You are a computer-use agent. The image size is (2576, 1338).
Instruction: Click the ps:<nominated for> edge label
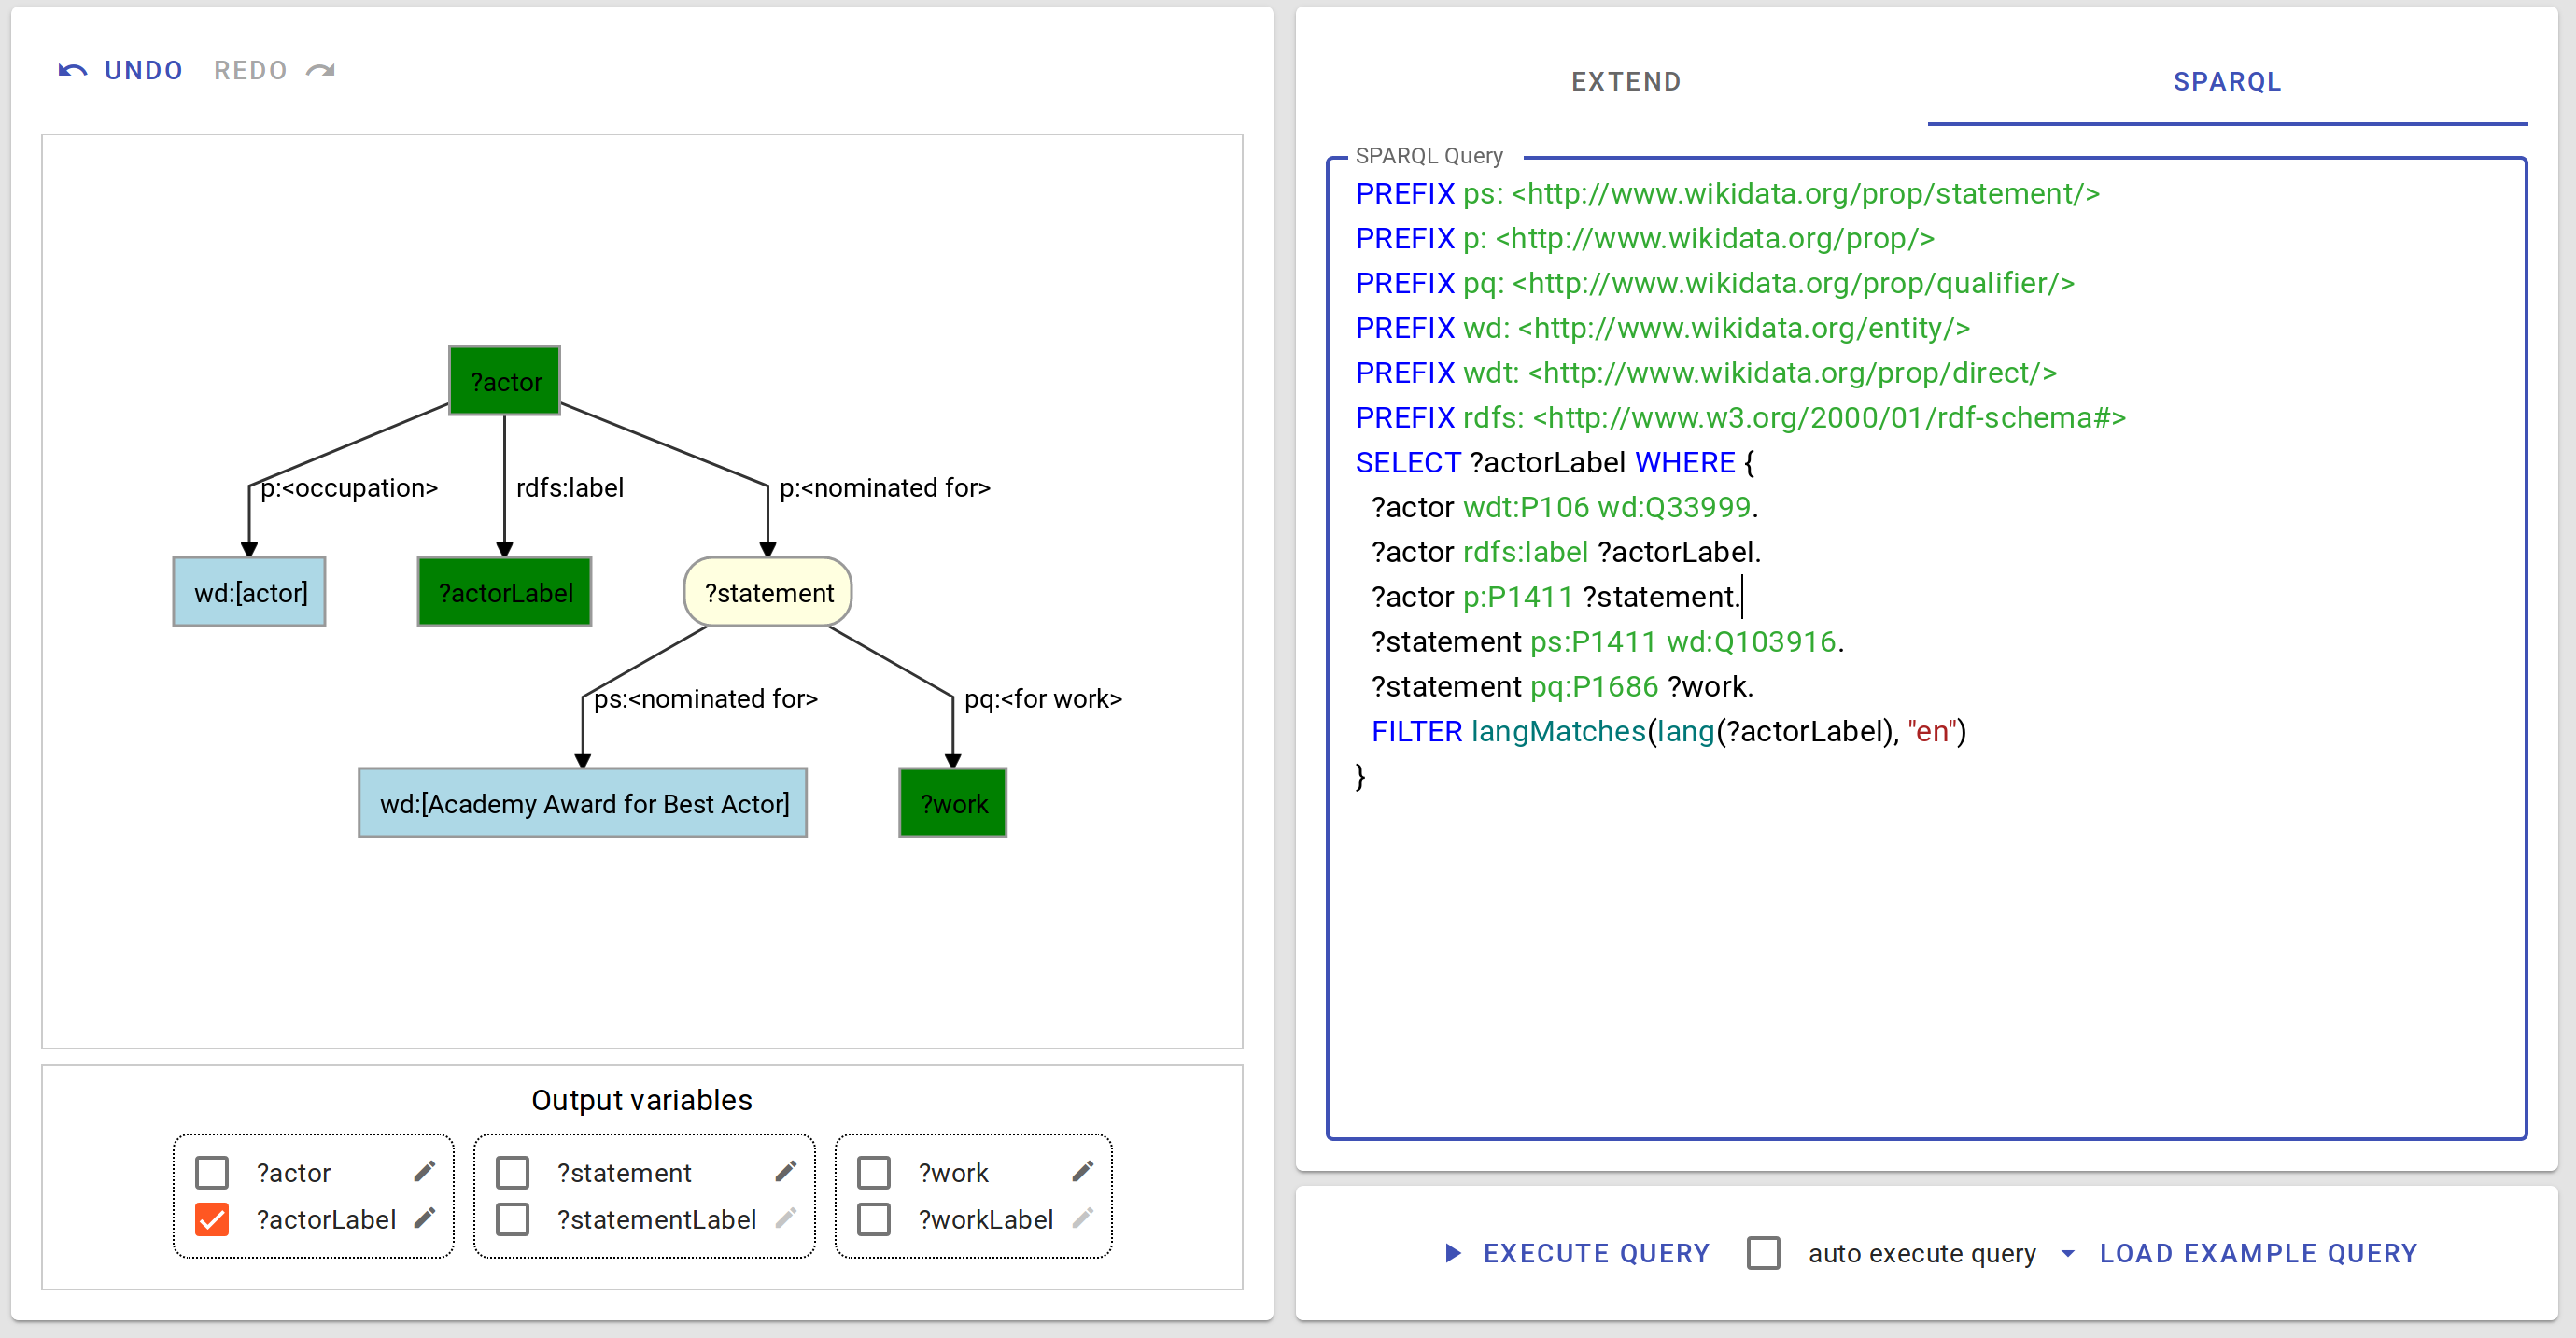click(x=706, y=698)
